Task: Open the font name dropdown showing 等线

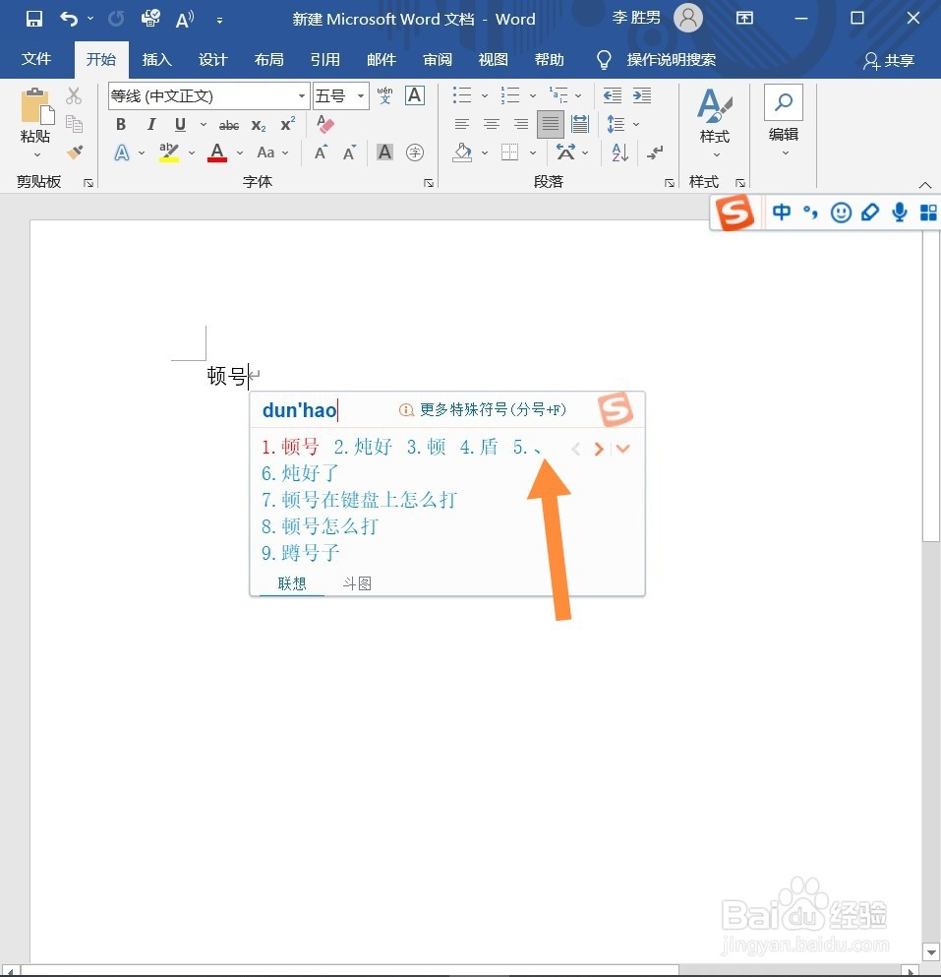Action: pos(301,95)
